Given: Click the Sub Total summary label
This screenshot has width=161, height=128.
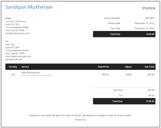Looking at the screenshot, I should pyautogui.click(x=118, y=90).
